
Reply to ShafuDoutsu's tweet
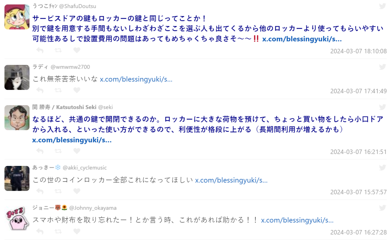tap(40, 50)
